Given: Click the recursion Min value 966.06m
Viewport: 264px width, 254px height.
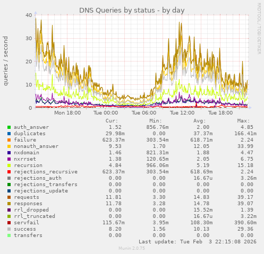Looking at the screenshot, I should (x=157, y=165).
